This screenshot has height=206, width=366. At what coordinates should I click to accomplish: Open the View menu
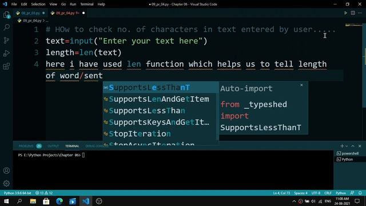pos(53,4)
